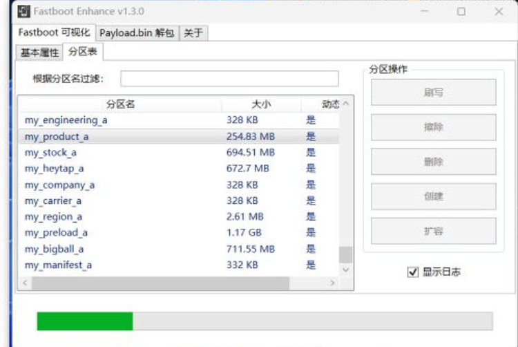
Task: Select my_bigball_a partition row
Action: 179,249
